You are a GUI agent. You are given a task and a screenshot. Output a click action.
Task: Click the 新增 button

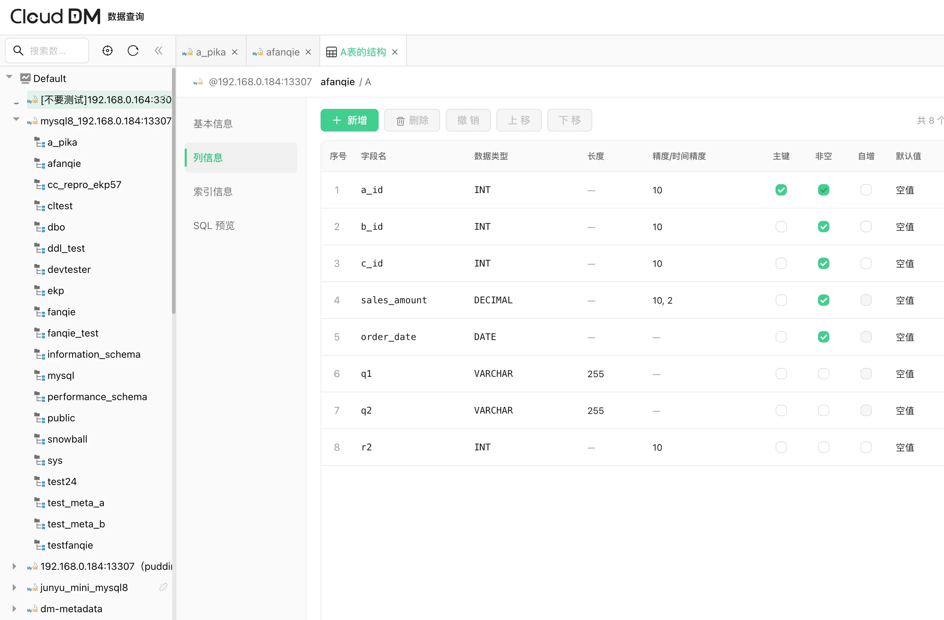349,120
